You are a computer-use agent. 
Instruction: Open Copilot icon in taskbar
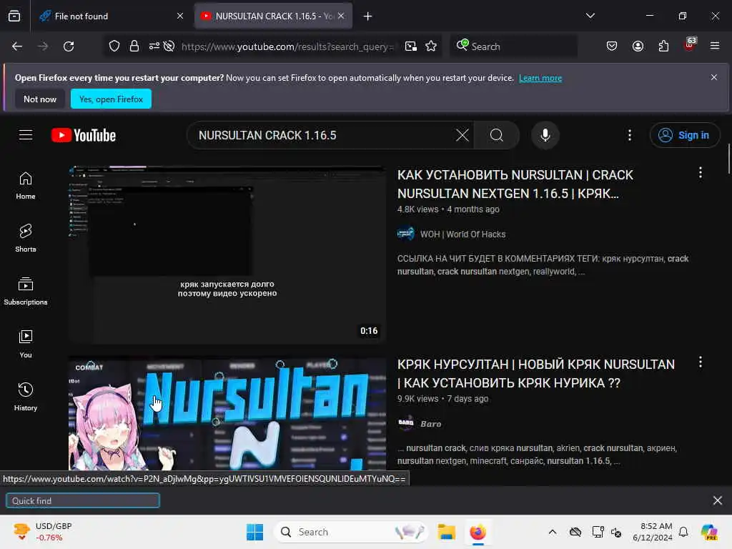(709, 532)
